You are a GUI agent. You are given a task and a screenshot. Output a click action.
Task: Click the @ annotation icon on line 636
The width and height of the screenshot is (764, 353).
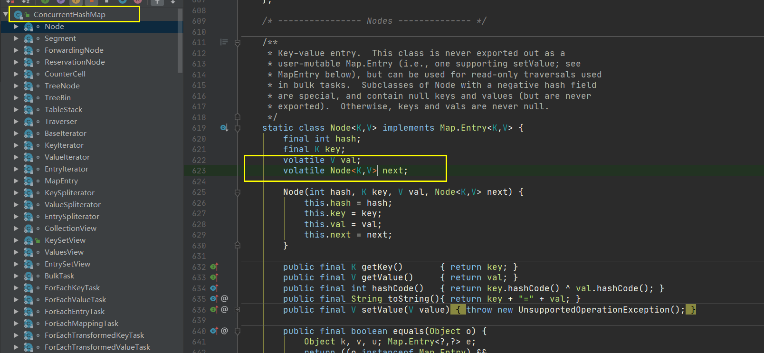coord(224,309)
